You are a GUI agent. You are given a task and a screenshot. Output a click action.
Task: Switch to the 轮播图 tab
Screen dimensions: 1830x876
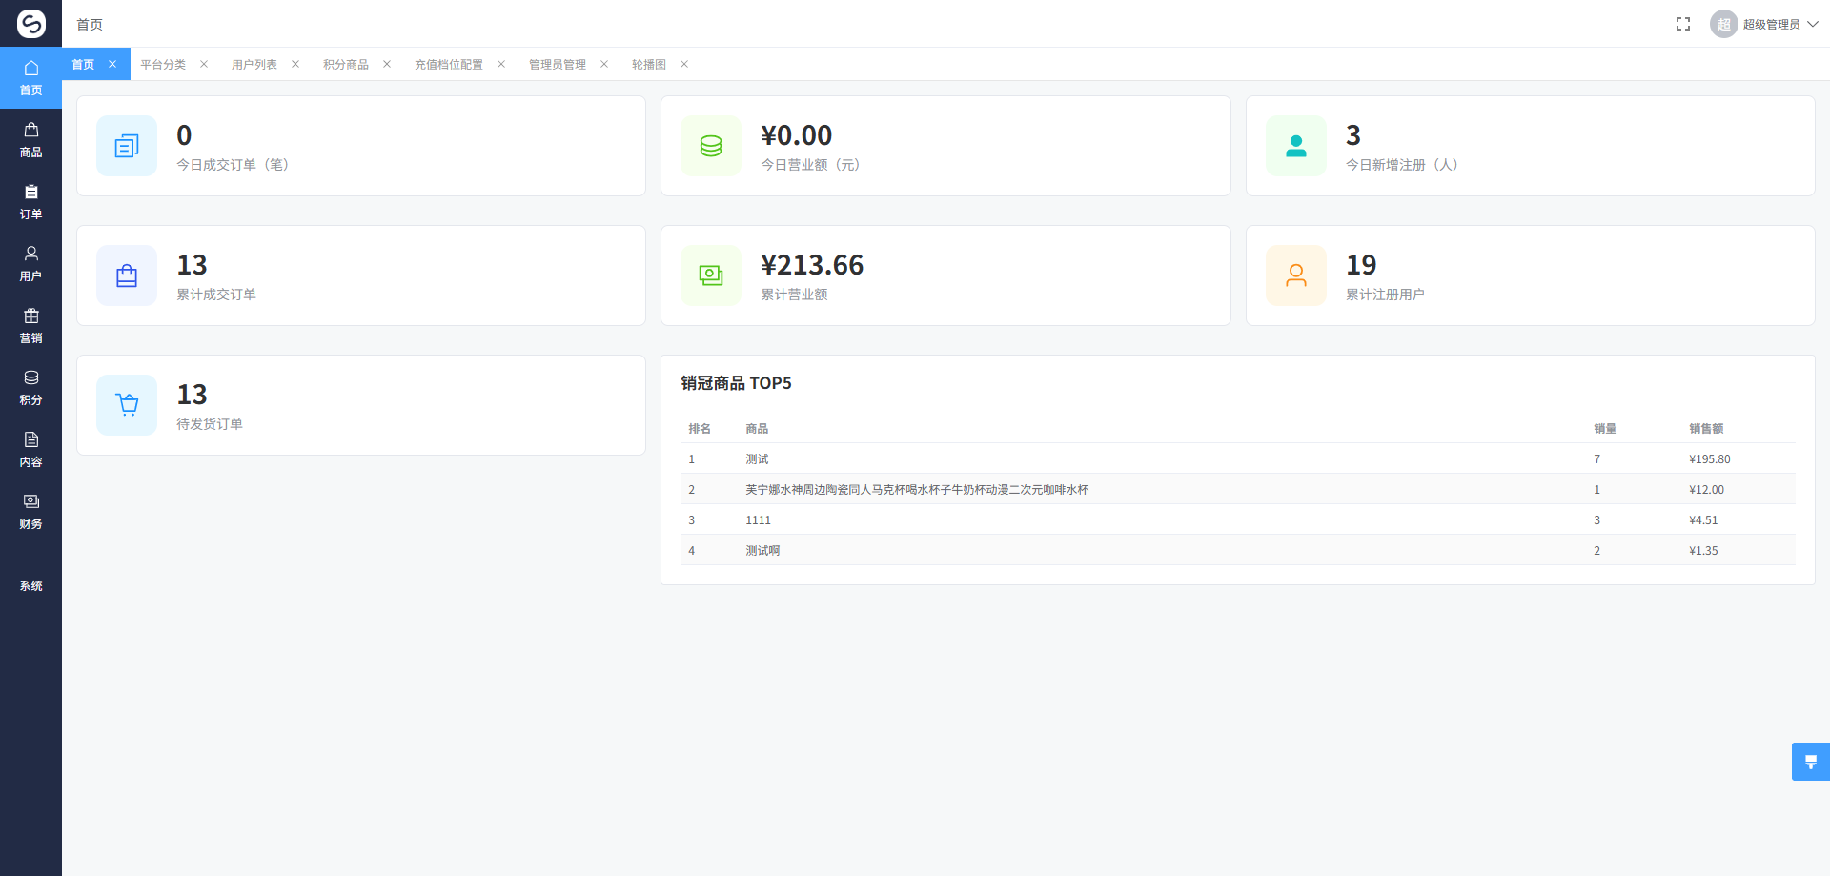[649, 65]
